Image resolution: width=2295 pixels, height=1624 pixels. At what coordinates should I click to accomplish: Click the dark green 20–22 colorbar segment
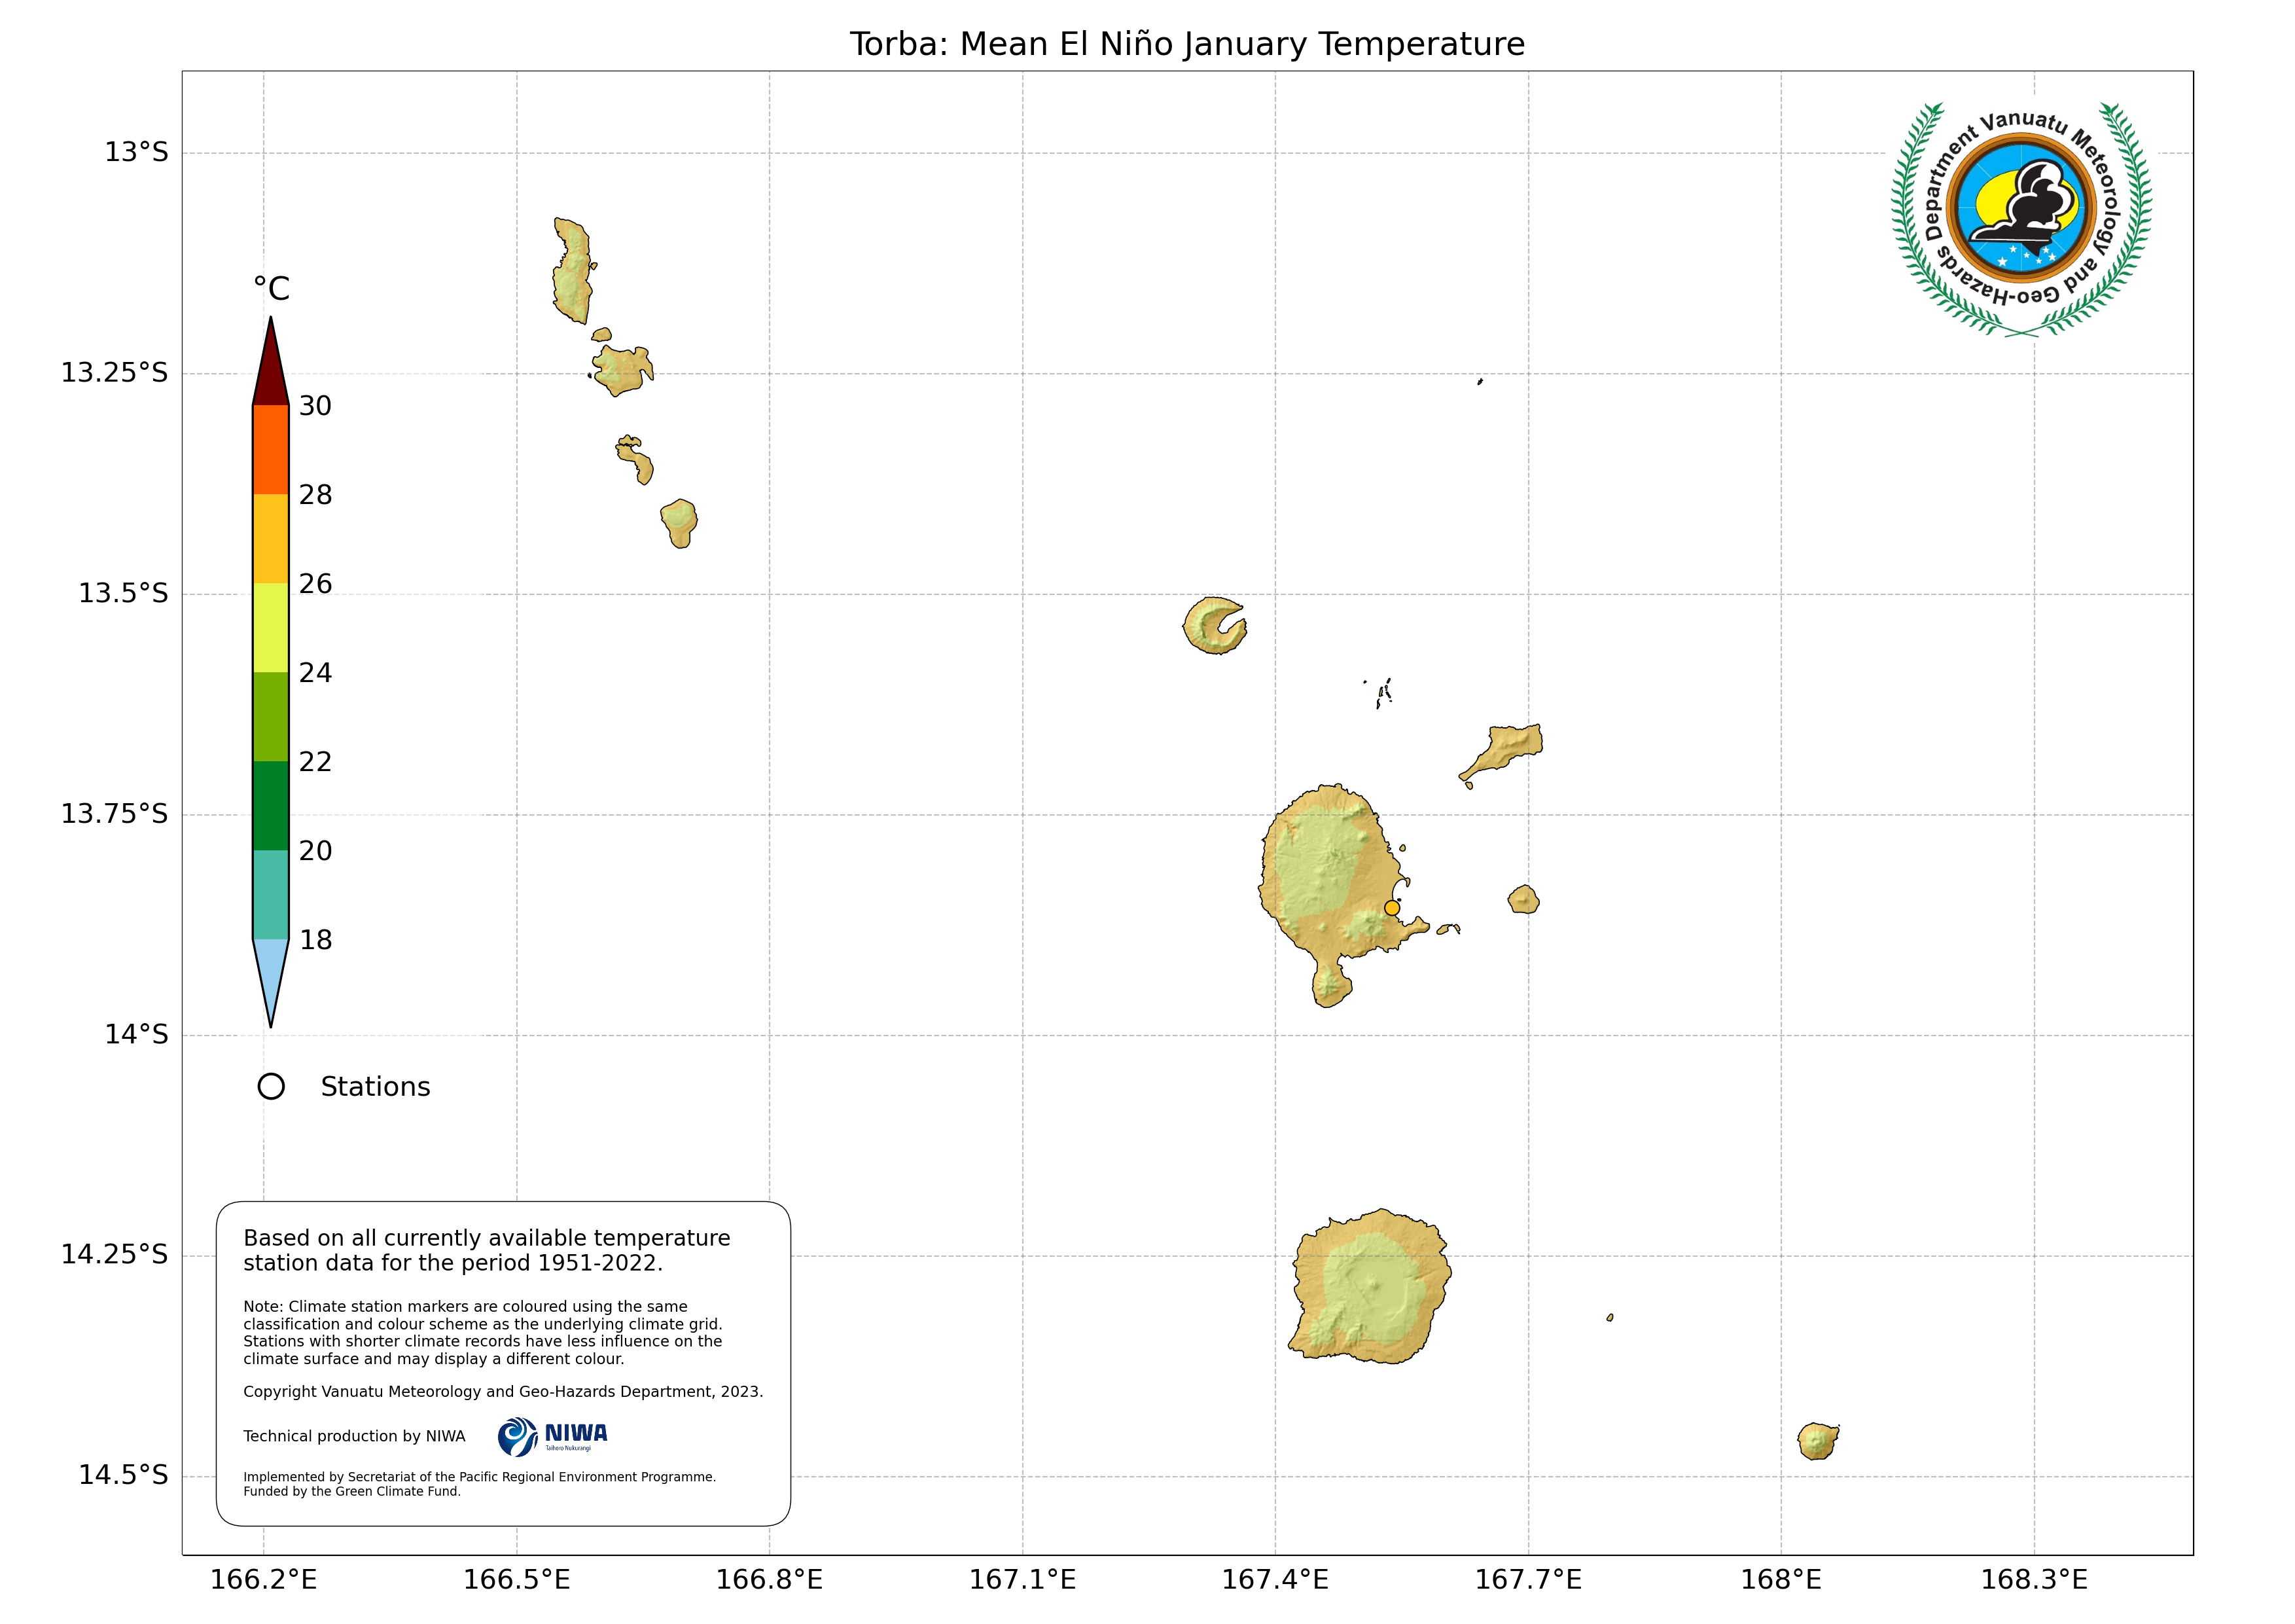[x=271, y=805]
